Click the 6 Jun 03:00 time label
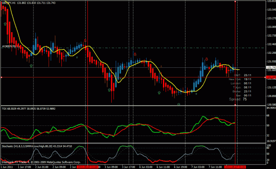This screenshot has width=276, height=169. point(146,167)
